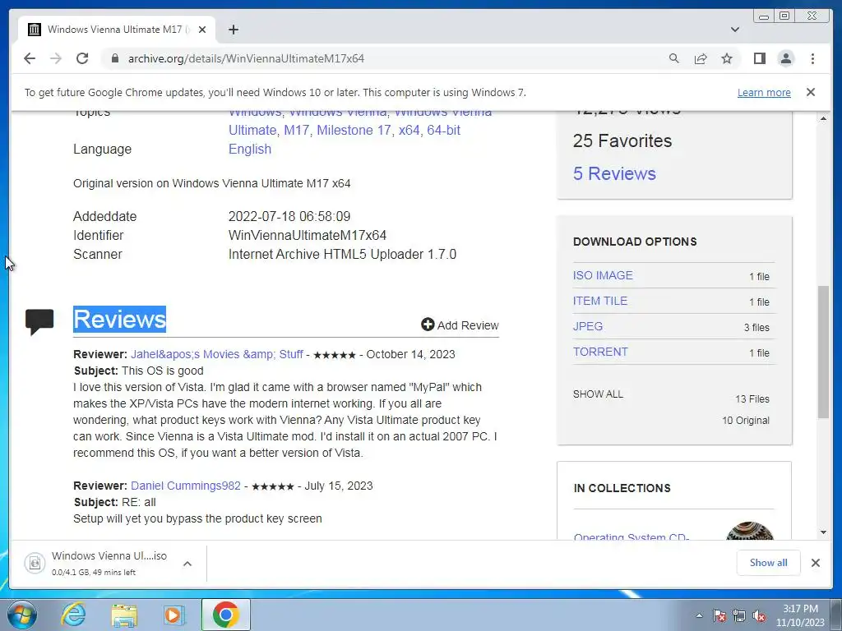Open the Chrome profile avatar
This screenshot has width=842, height=631.
[x=785, y=58]
